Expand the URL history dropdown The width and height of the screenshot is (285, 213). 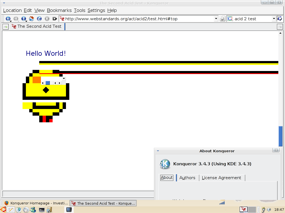216,19
